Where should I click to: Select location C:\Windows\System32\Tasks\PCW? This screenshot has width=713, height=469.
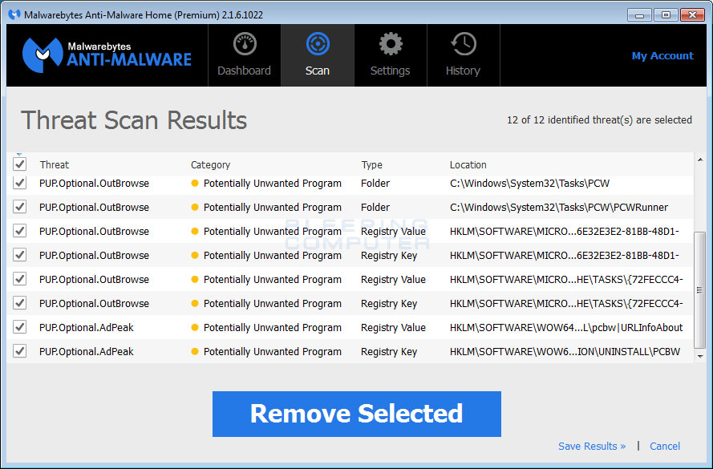(x=529, y=183)
